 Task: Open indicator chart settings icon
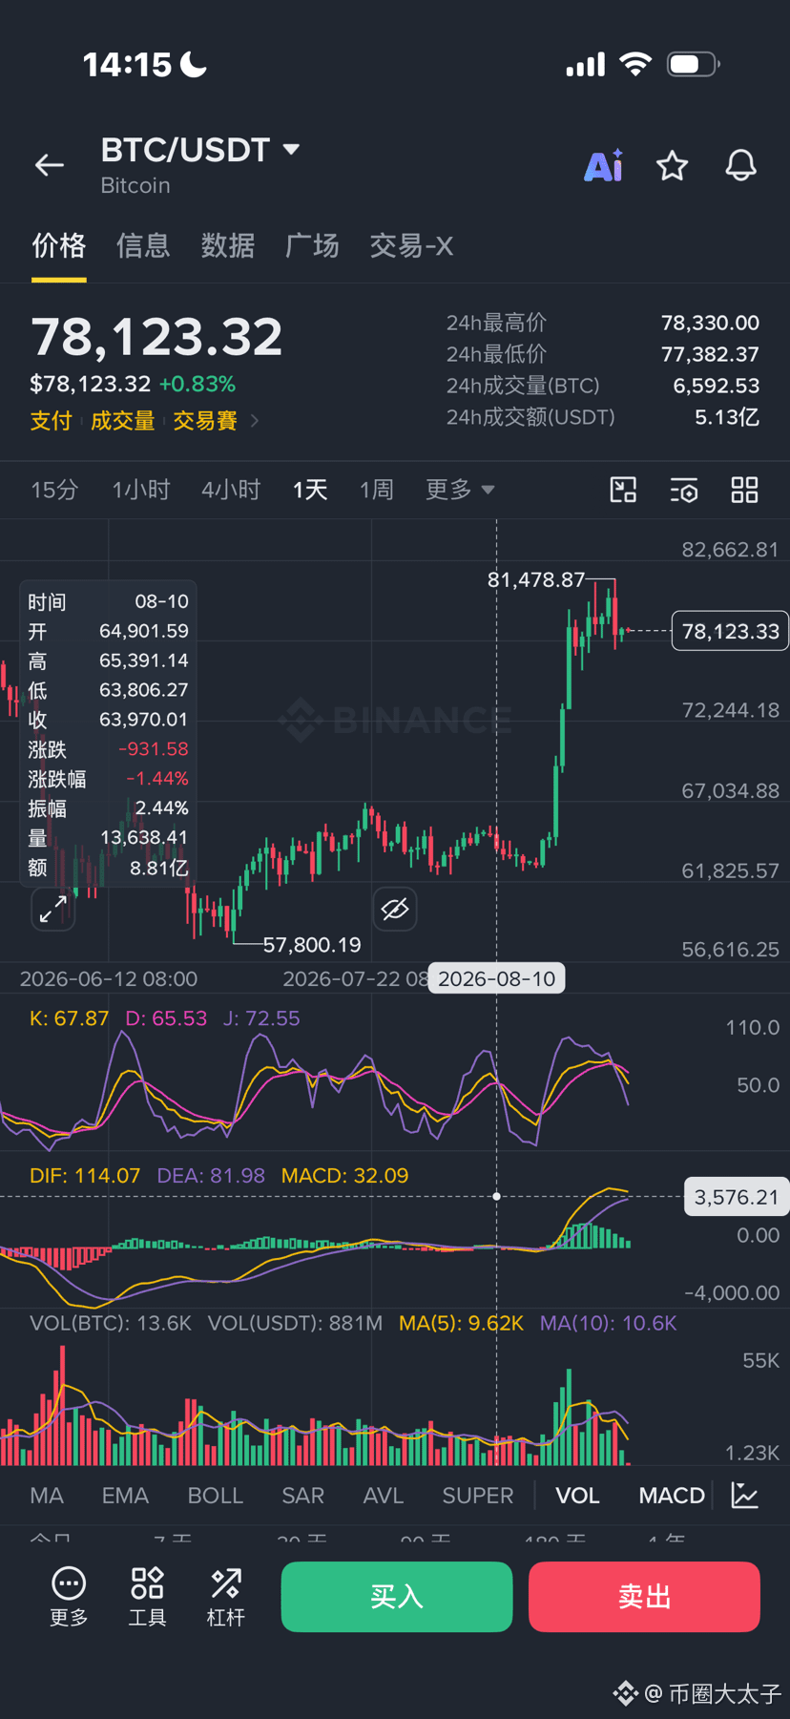click(744, 1495)
